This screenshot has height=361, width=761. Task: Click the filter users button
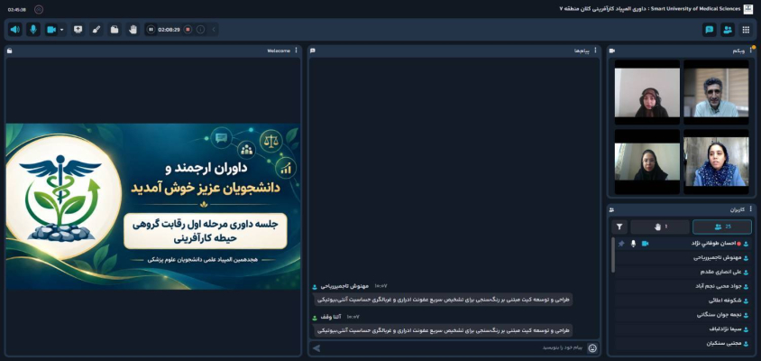coord(619,227)
